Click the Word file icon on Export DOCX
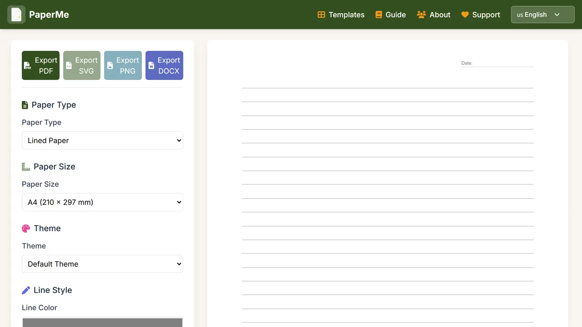Screen dimensions: 582x327 click(151, 65)
